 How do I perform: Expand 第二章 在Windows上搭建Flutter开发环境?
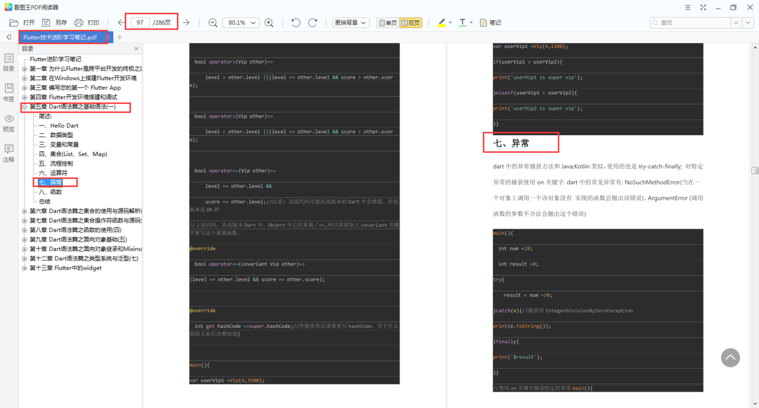pyautogui.click(x=24, y=78)
